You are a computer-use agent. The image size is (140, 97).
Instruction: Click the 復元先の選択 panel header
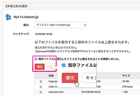[71, 6]
